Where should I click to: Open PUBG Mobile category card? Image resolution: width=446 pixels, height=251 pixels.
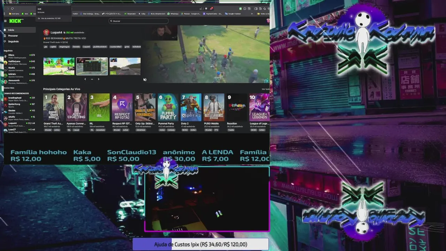click(x=214, y=107)
